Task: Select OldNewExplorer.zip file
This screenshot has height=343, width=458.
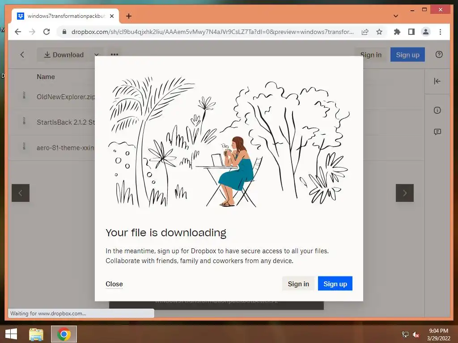Action: [x=66, y=97]
